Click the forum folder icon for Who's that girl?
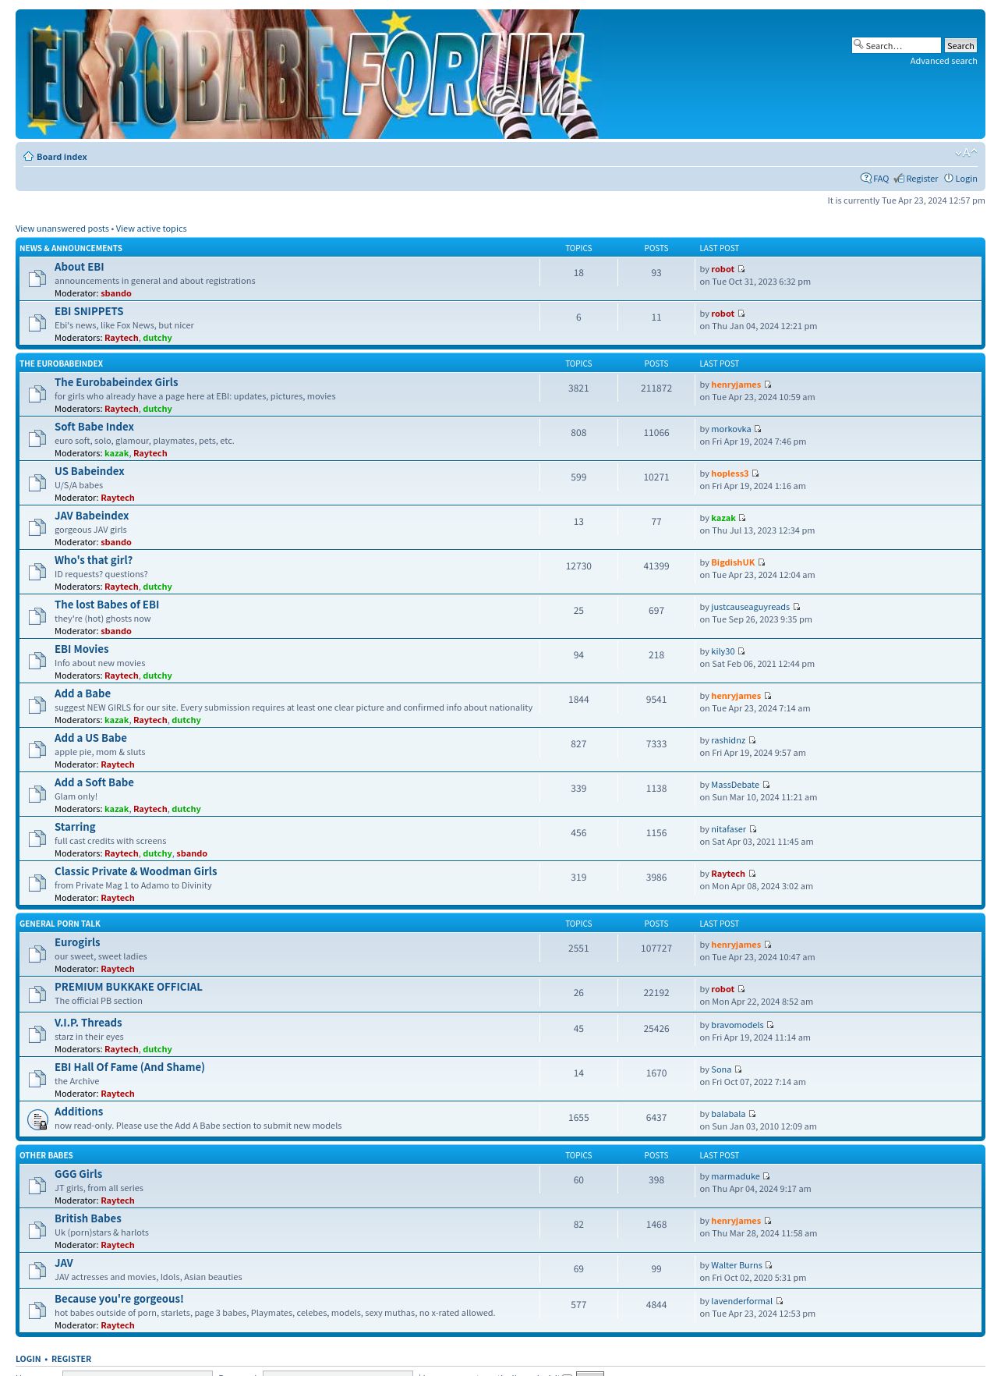Image resolution: width=1001 pixels, height=1376 pixels. click(37, 572)
